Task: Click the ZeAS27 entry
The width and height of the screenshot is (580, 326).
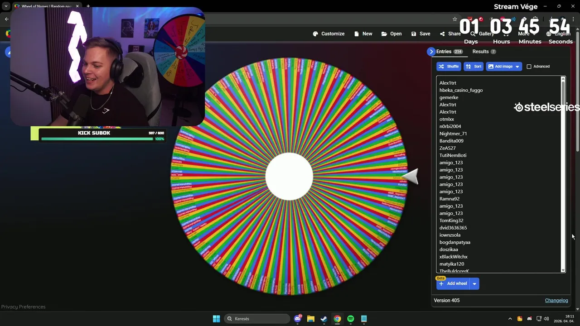Action: (x=447, y=148)
